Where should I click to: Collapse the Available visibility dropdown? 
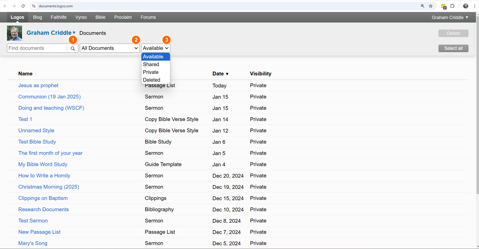(156, 48)
